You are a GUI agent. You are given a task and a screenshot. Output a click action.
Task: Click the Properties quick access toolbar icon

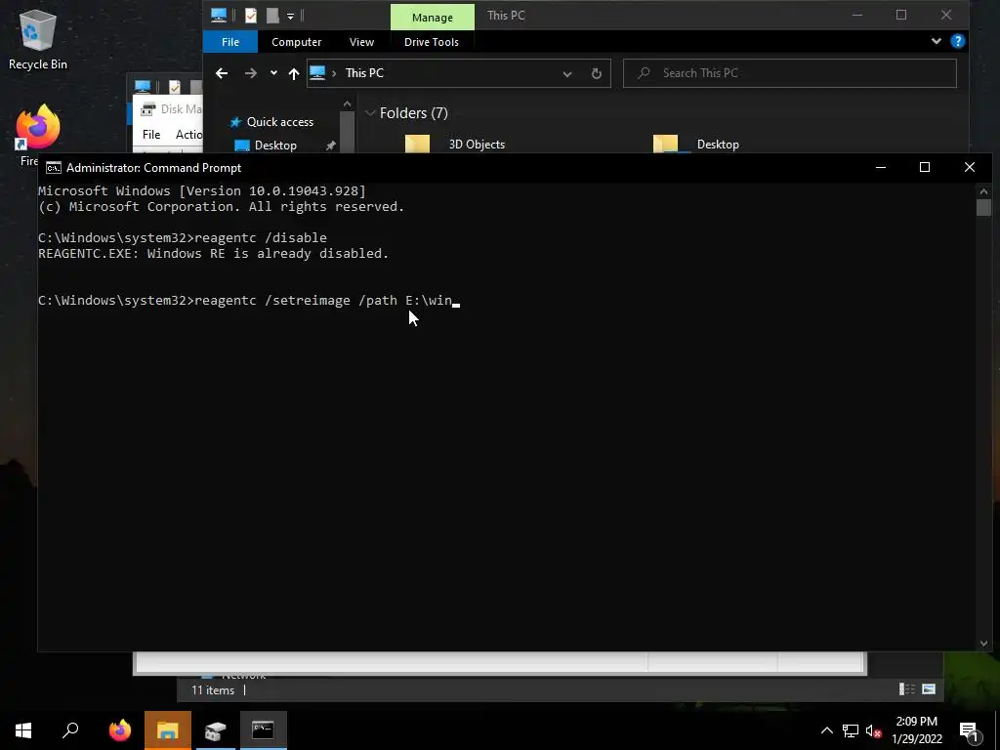(x=251, y=16)
